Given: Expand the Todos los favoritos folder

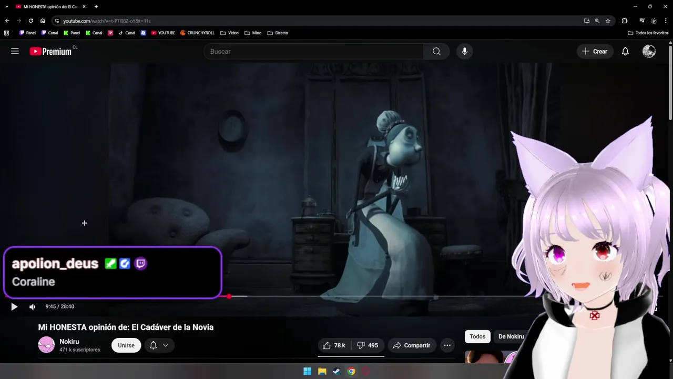Looking at the screenshot, I should [x=648, y=33].
